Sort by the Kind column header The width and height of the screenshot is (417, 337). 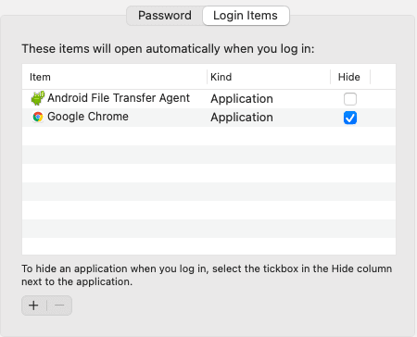[269, 77]
